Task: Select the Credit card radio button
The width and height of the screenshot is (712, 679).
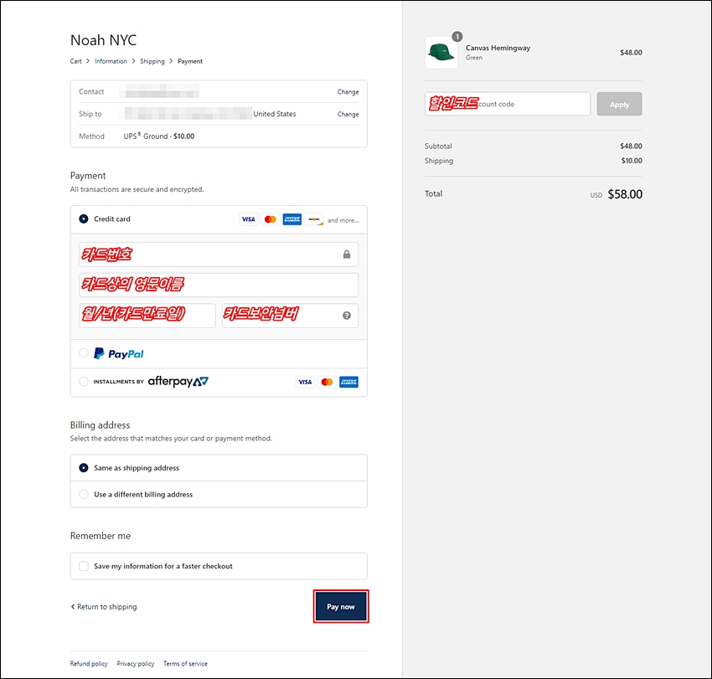Action: coord(84,219)
